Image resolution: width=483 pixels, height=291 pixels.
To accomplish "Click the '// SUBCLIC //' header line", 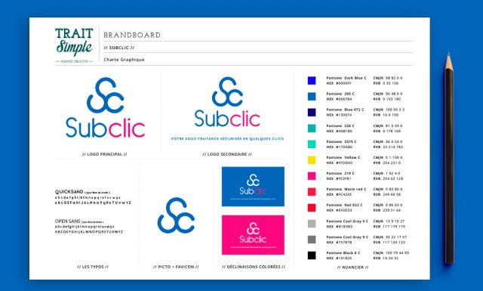I will pyautogui.click(x=119, y=48).
